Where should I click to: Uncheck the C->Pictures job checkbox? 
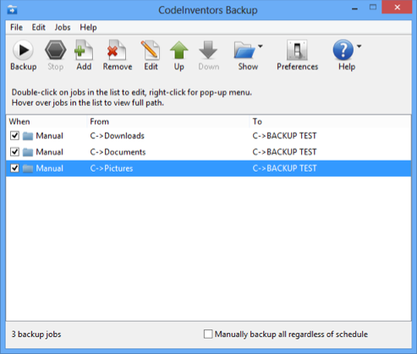point(14,168)
